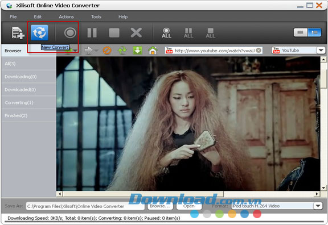Click the blue New Convert icon
The image size is (328, 225).
click(x=39, y=32)
